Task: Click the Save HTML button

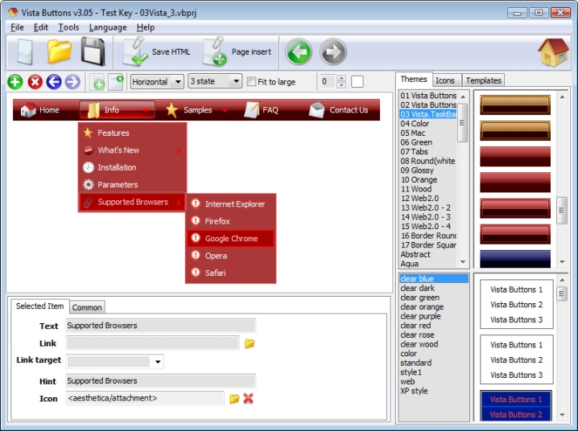Action: 158,52
